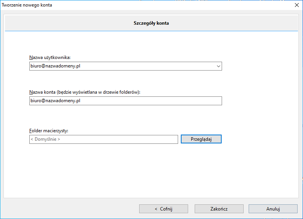Click the X icon in title bar
303x219 pixels.
click(297, 5)
